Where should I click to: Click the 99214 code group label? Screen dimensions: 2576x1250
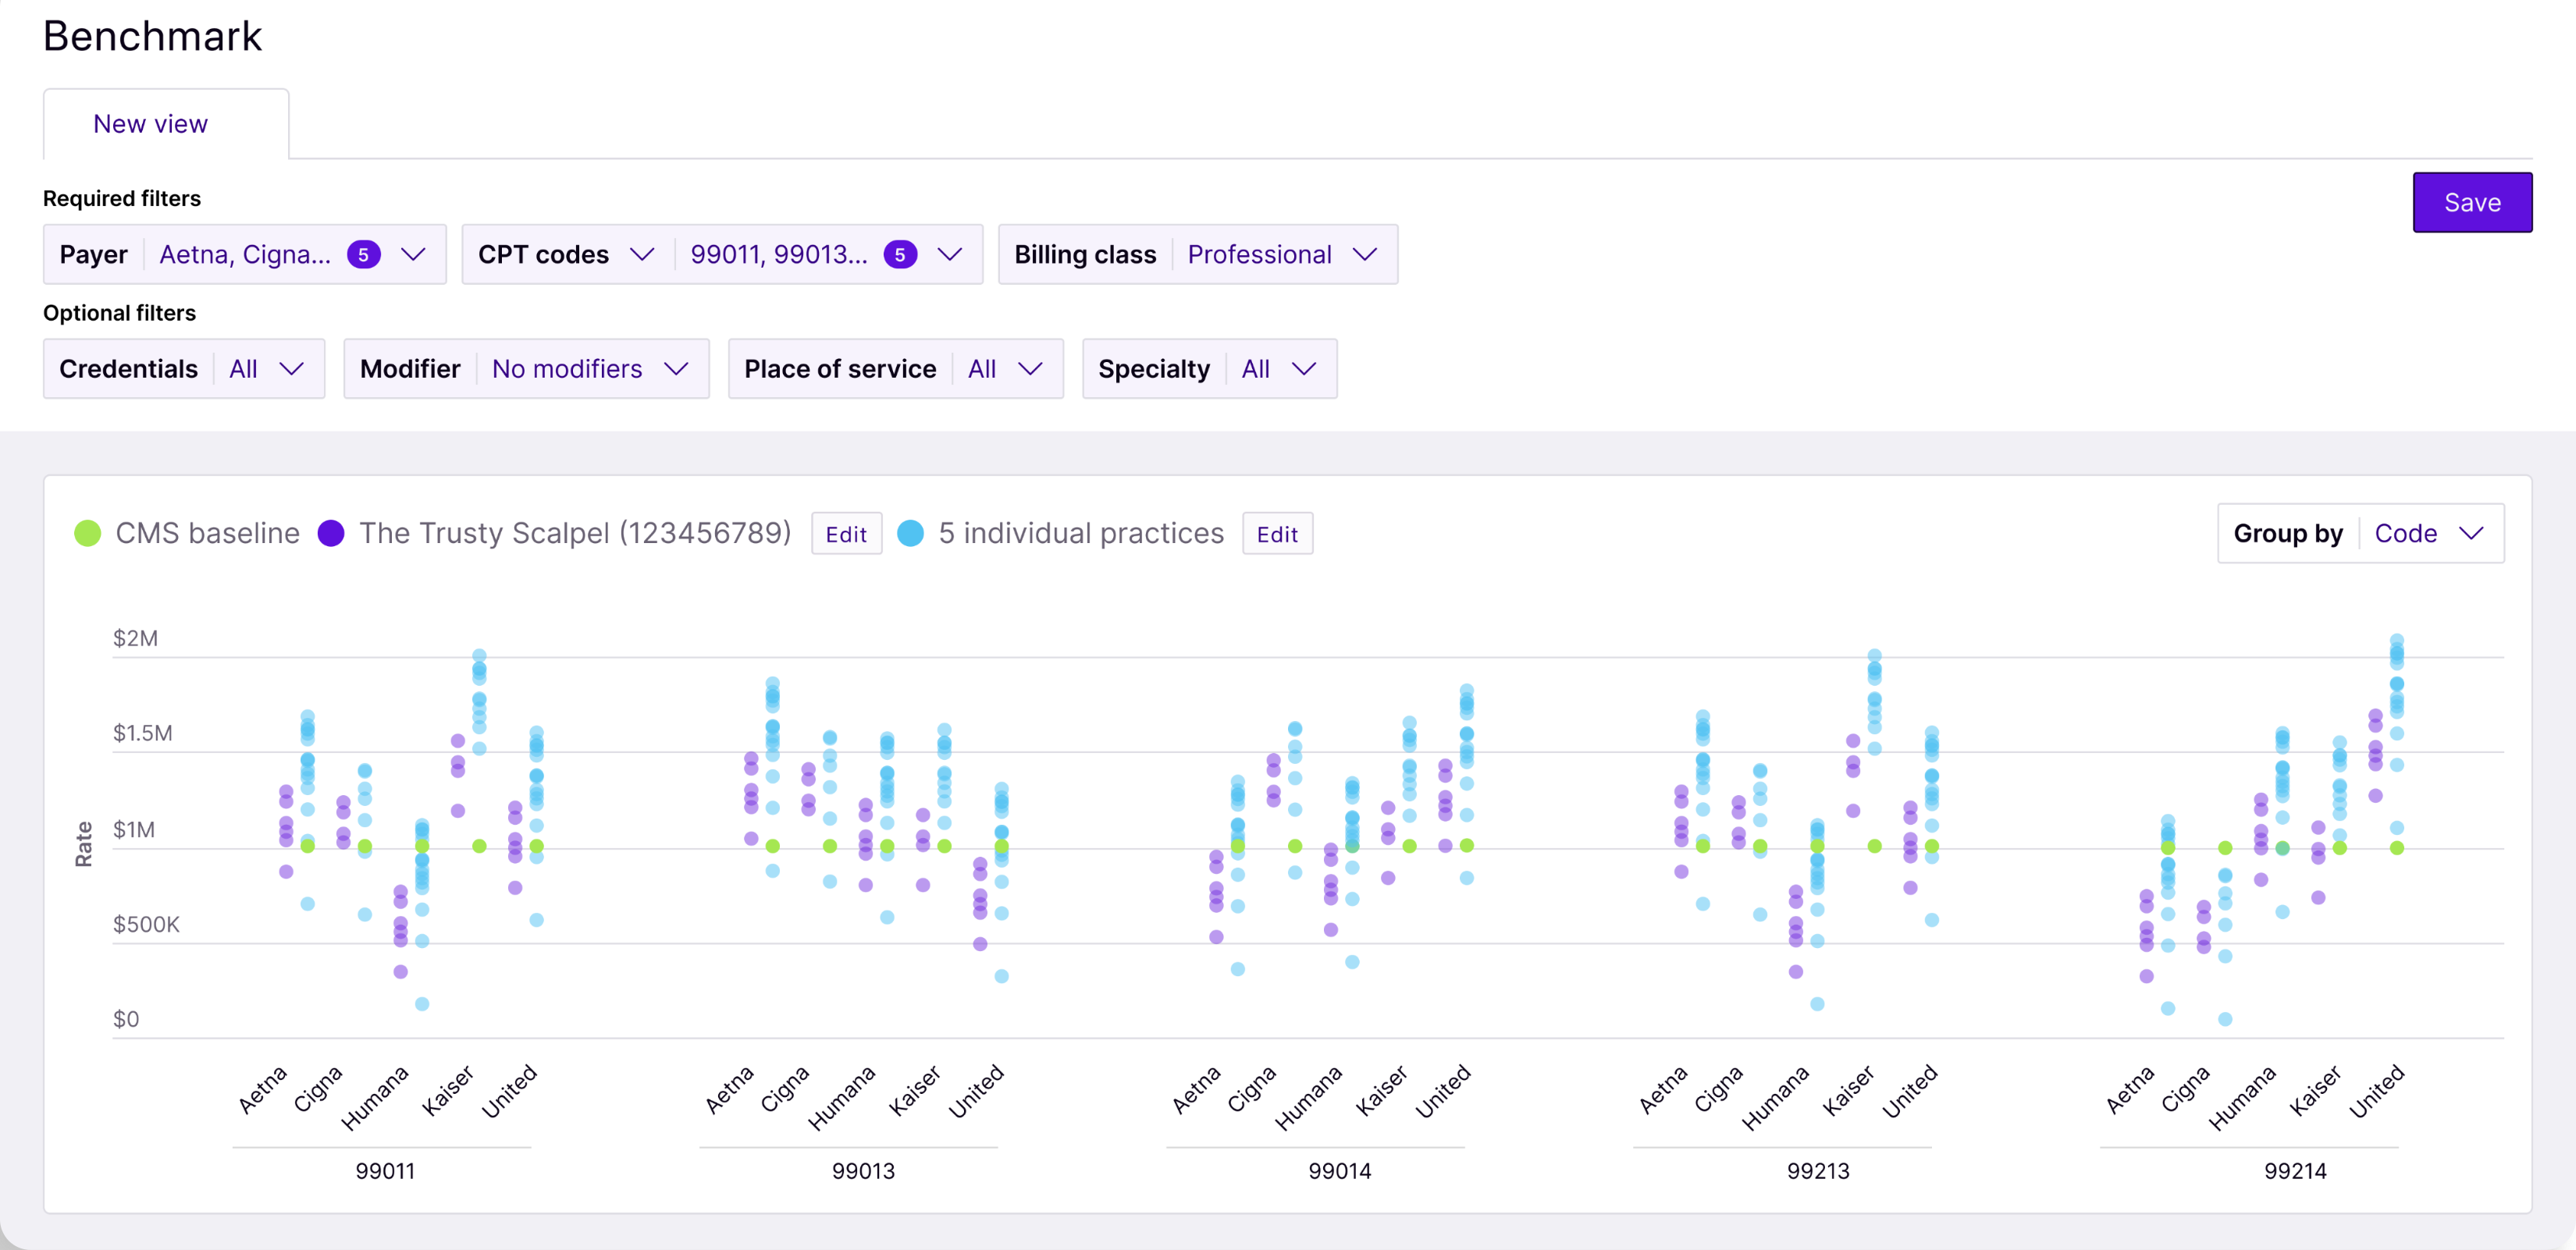point(2295,1171)
